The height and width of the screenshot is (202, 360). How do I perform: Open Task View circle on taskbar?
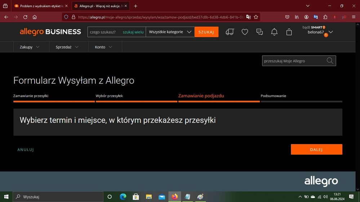click(110, 197)
